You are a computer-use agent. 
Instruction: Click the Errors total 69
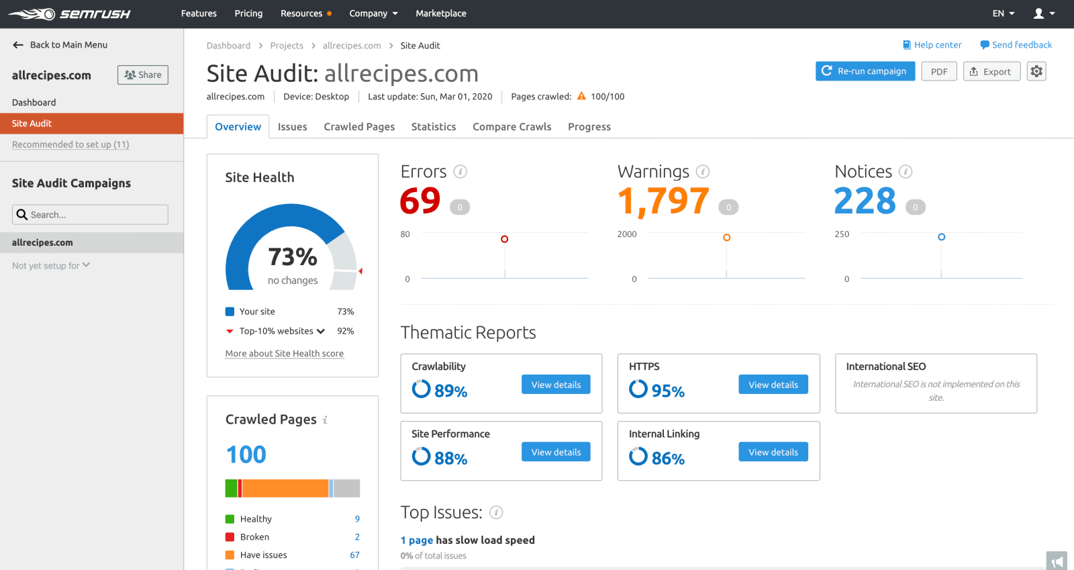tap(420, 201)
